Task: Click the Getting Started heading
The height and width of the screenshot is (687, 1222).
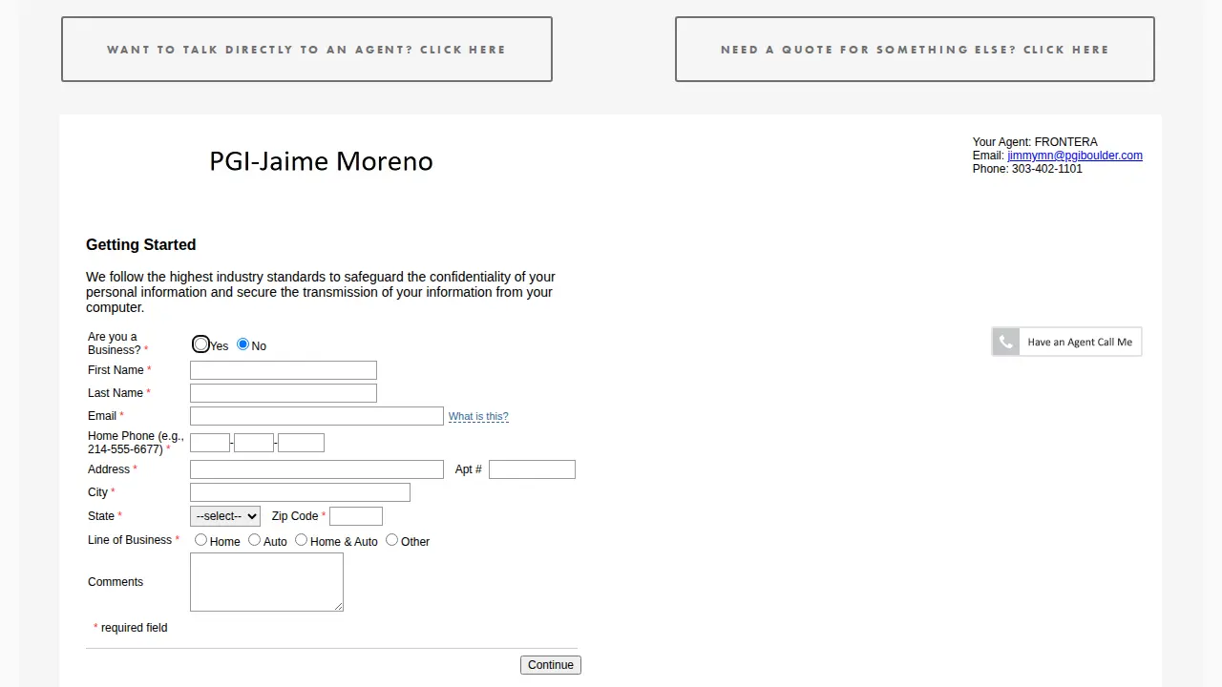Action: coord(141,244)
